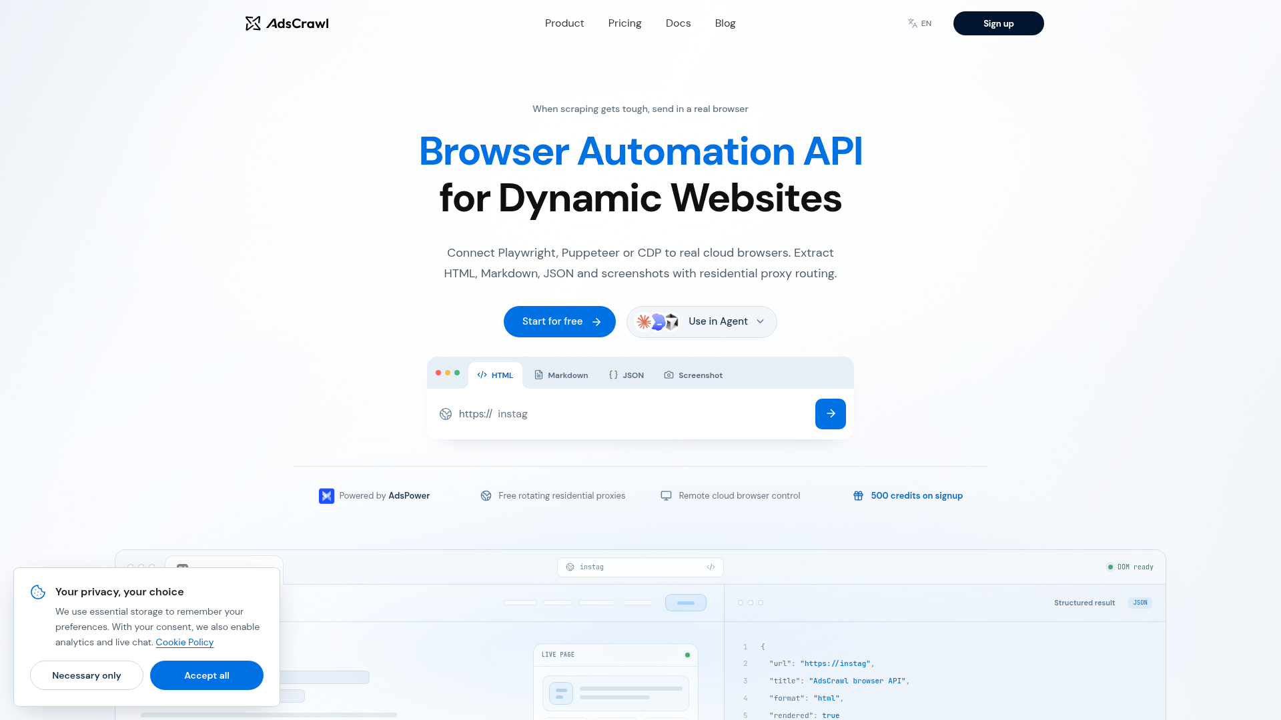Click the globe icon in the preview address bar
The height and width of the screenshot is (720, 1281).
(x=570, y=567)
